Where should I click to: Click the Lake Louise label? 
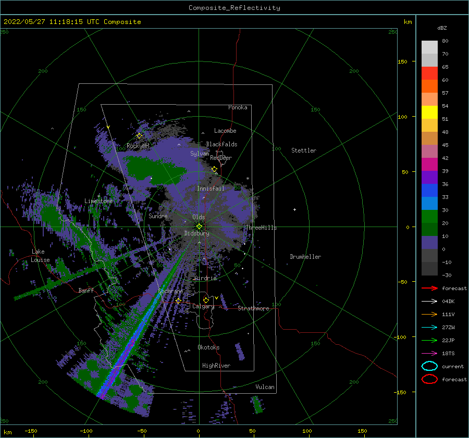pos(40,256)
